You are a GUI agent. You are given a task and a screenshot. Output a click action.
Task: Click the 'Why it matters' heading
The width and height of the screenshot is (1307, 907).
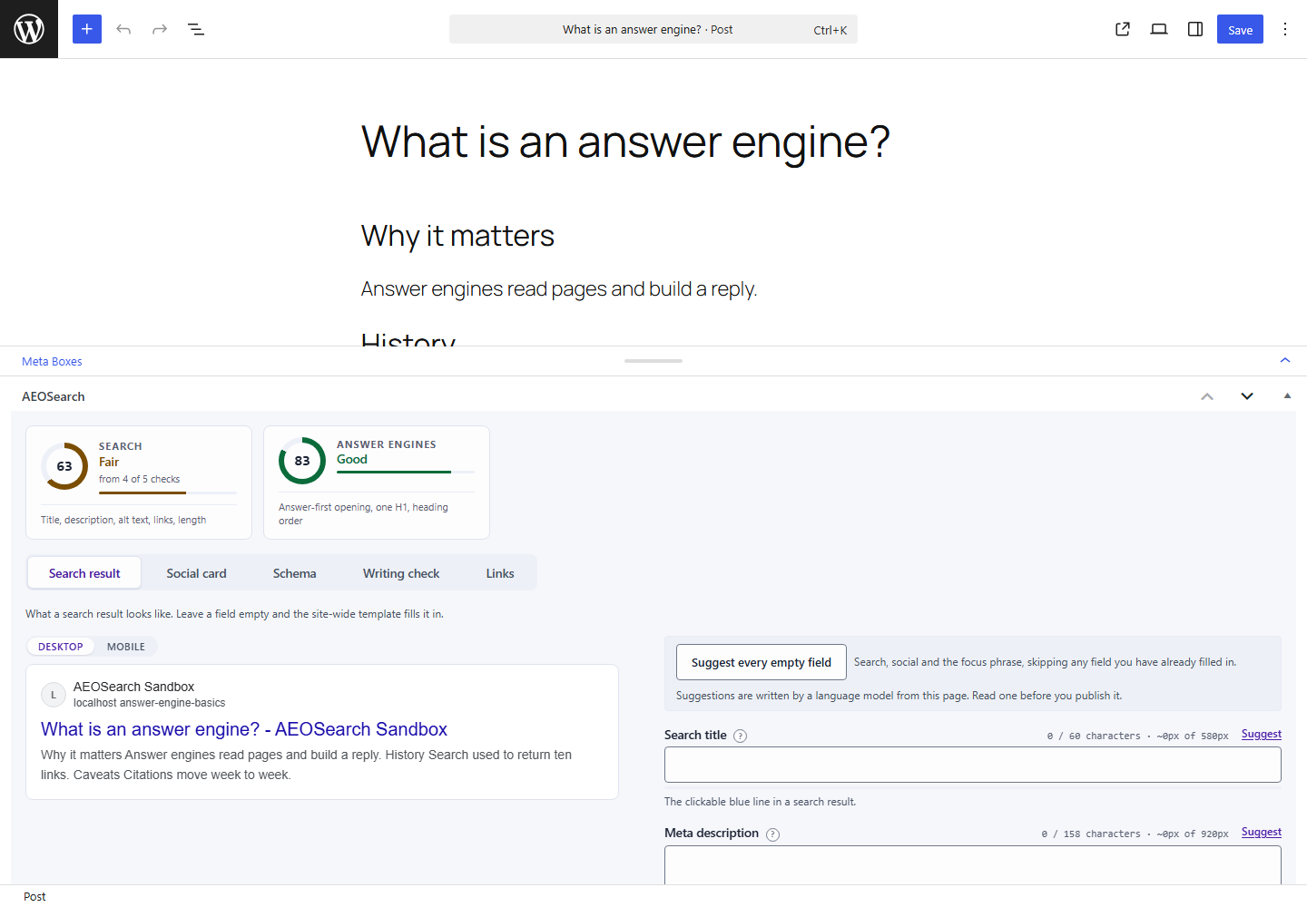click(457, 236)
